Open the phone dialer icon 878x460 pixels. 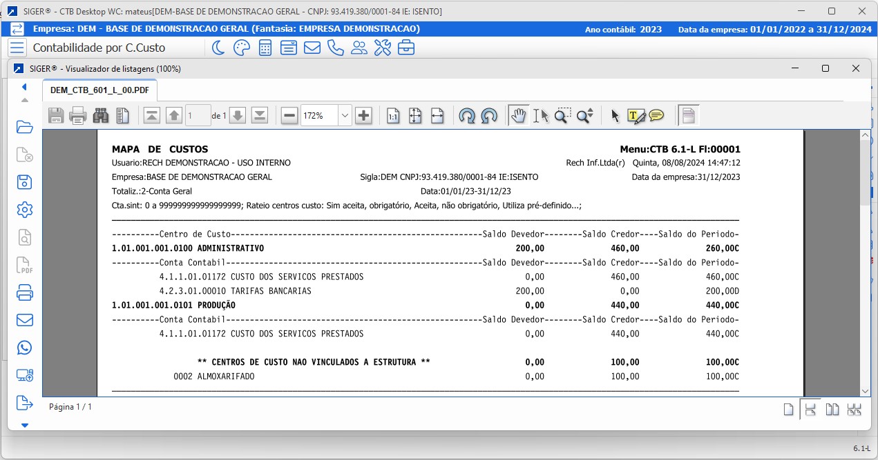[336, 48]
